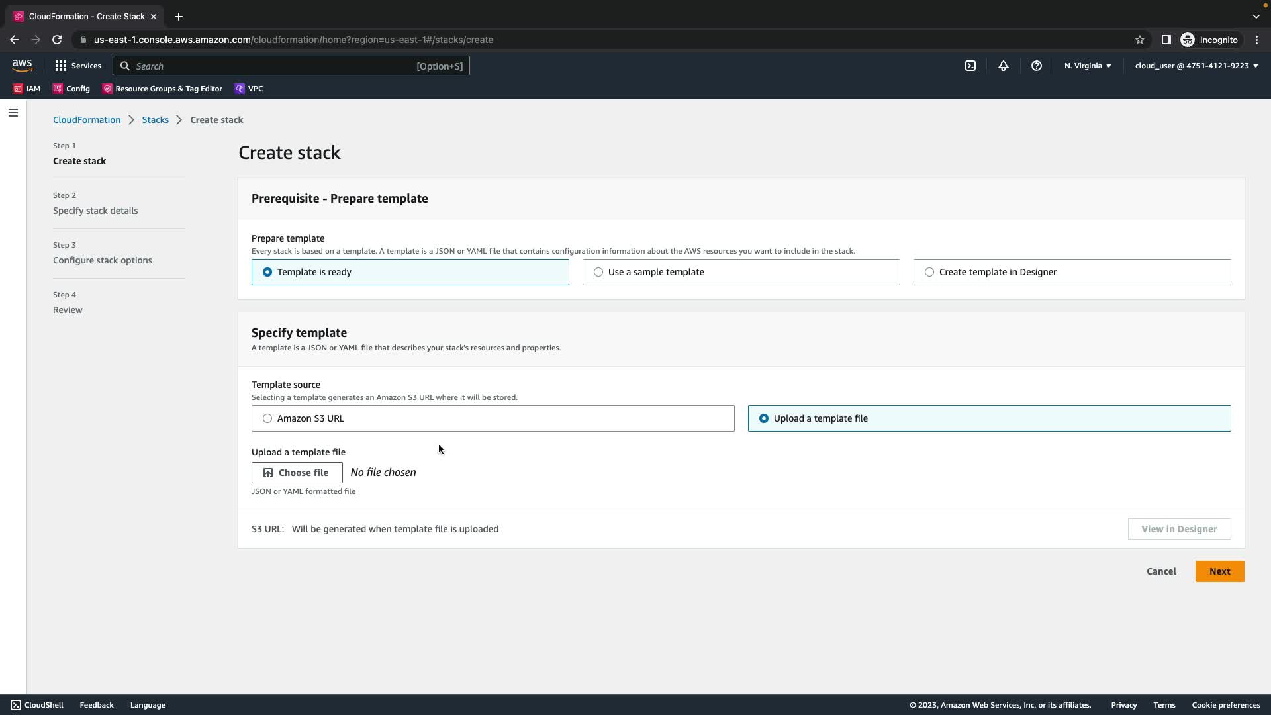Open the Resource Groups & Tag Editor shortcut

162,89
